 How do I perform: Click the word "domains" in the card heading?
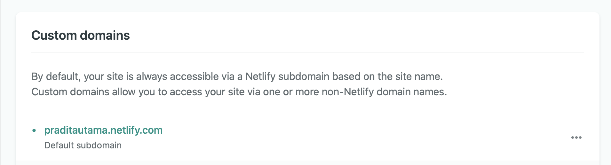105,35
